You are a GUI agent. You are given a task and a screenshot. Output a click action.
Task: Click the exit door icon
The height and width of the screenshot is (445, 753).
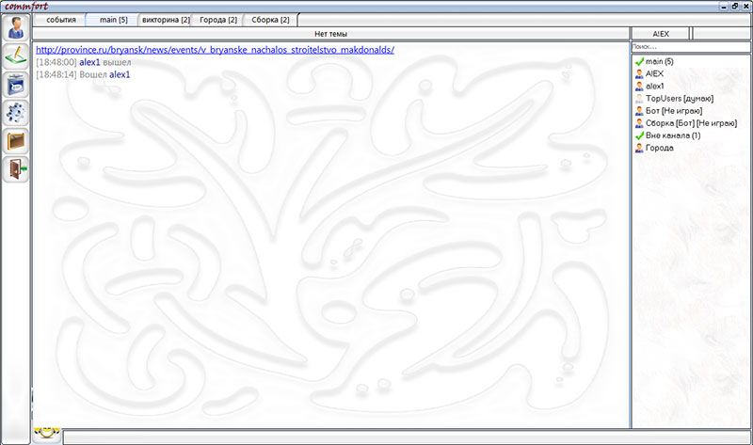16,168
